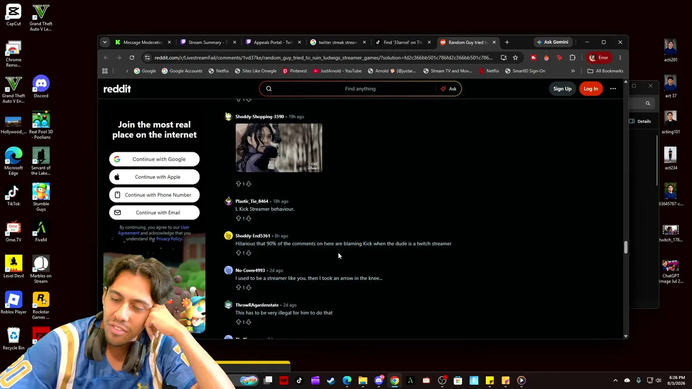This screenshot has height=389, width=692.
Task: Bookmark this page with the star icon
Action: pyautogui.click(x=515, y=57)
